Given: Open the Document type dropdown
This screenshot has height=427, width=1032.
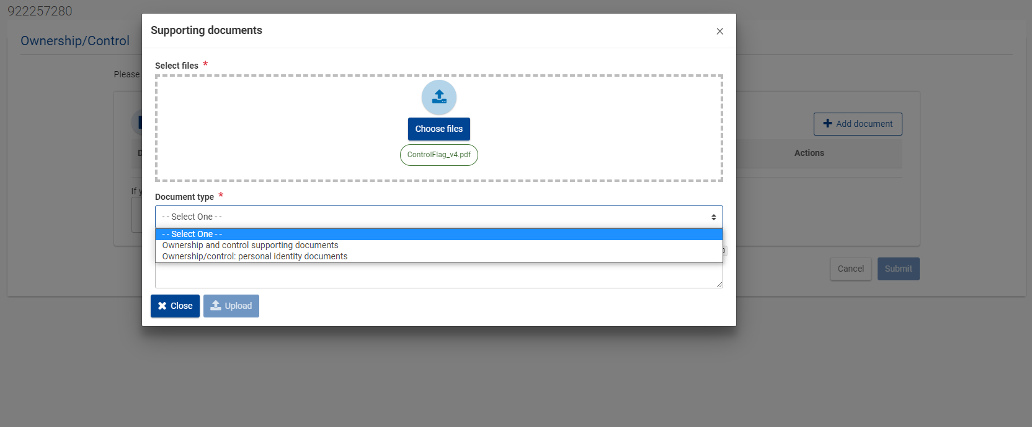Looking at the screenshot, I should click(439, 217).
